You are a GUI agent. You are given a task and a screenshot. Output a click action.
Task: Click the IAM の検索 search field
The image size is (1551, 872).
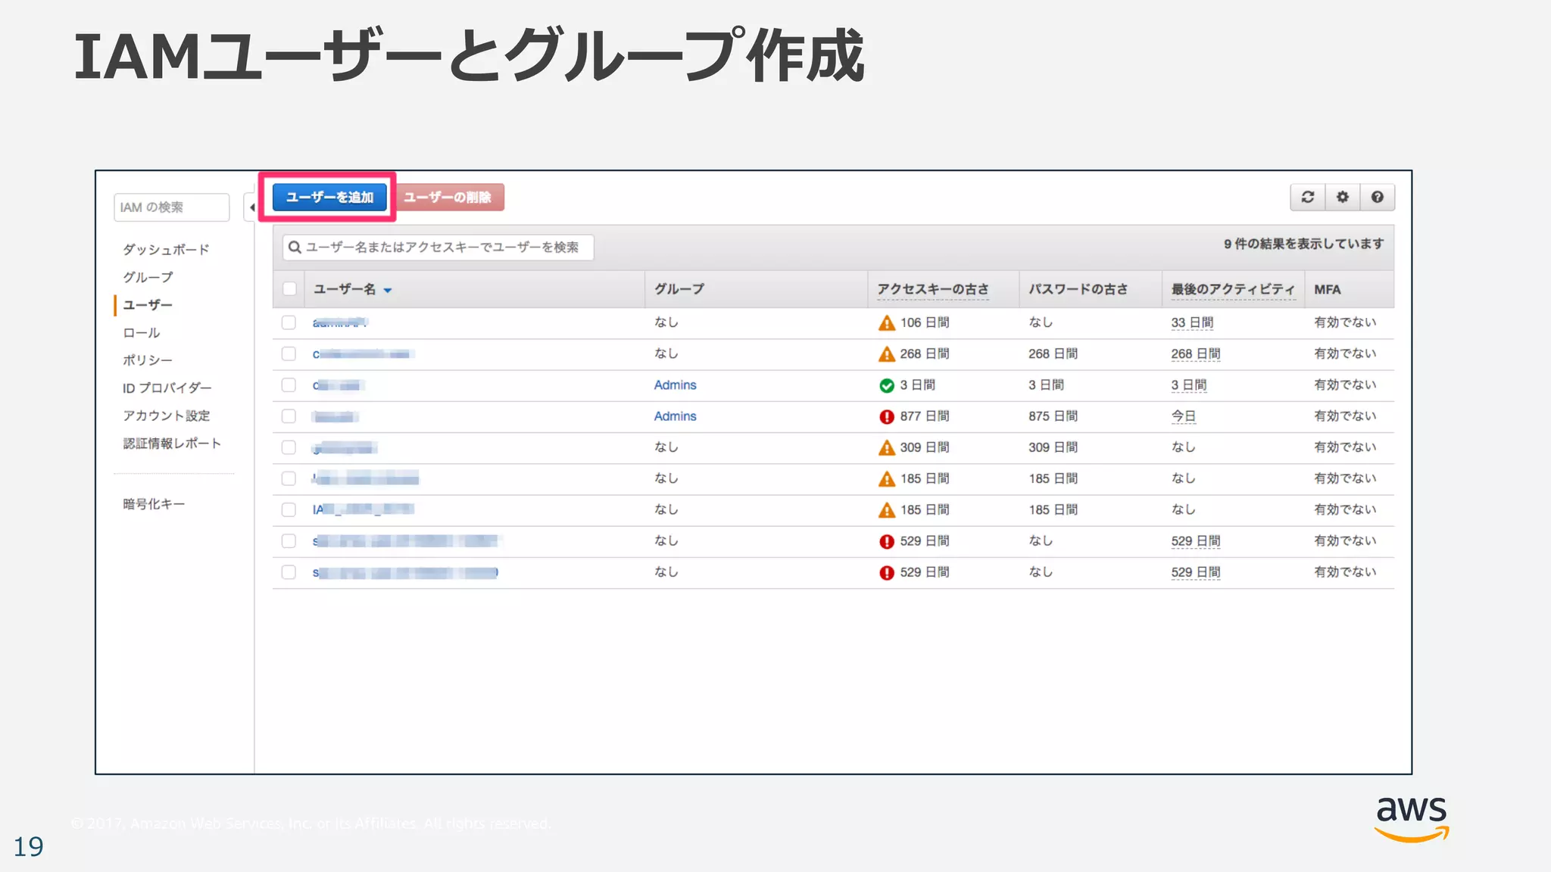pos(172,207)
